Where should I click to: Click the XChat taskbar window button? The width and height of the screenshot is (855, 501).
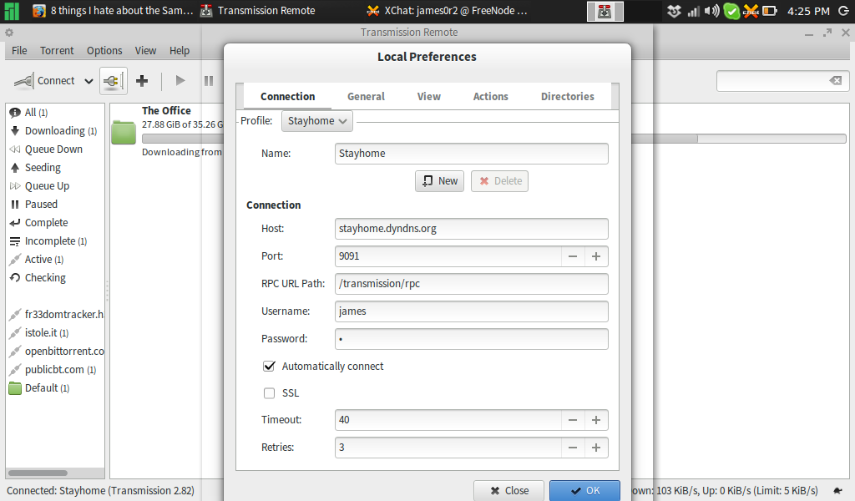pyautogui.click(x=448, y=11)
